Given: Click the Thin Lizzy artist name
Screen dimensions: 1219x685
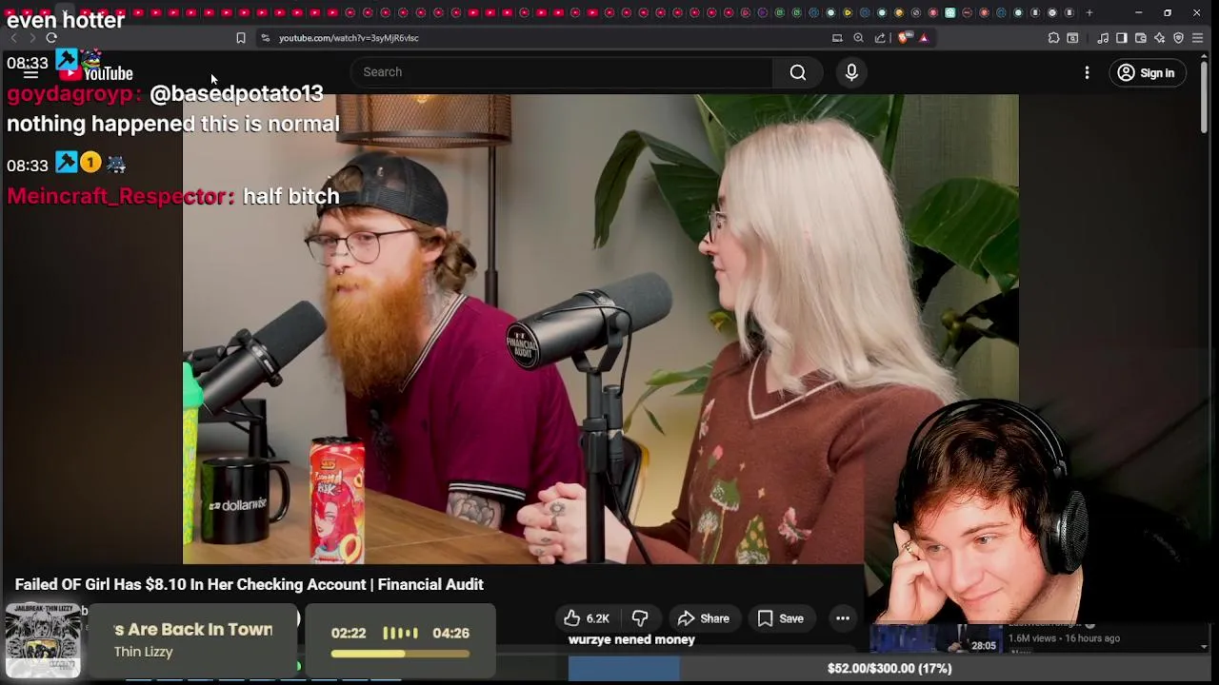Looking at the screenshot, I should tap(143, 652).
